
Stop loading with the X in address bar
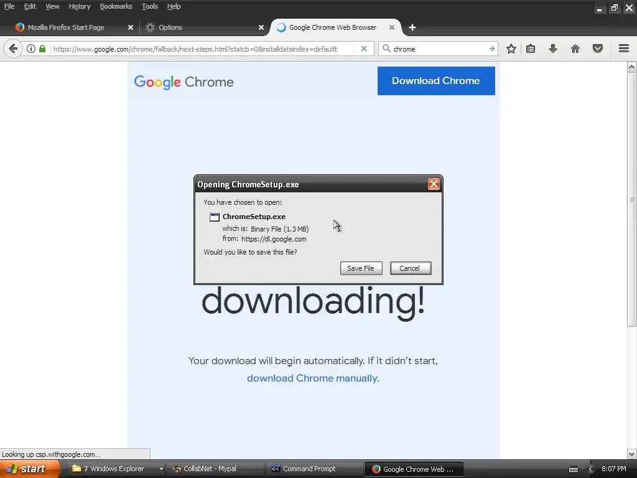click(x=363, y=49)
